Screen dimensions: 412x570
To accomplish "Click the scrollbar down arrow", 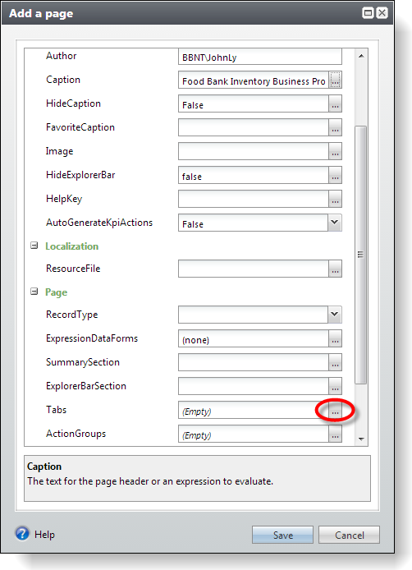I will coord(361,439).
